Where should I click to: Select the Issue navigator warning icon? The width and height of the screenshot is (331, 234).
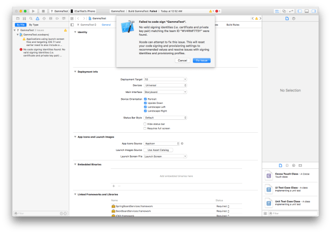point(37,19)
